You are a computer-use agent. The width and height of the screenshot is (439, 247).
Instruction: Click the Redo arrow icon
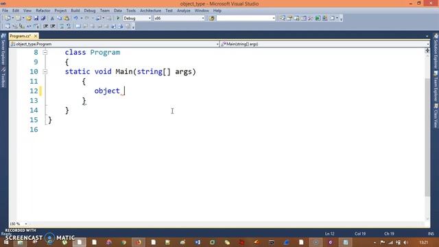(x=87, y=19)
